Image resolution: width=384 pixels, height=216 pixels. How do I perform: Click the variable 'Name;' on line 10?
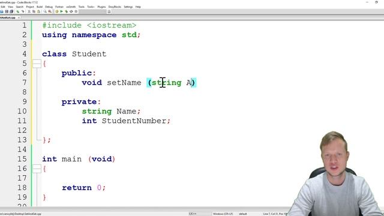point(128,111)
